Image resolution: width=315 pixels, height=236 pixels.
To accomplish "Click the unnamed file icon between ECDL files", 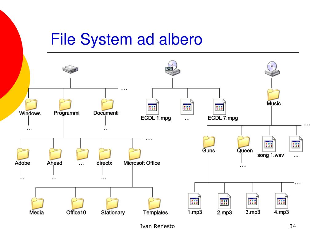I will click(187, 107).
